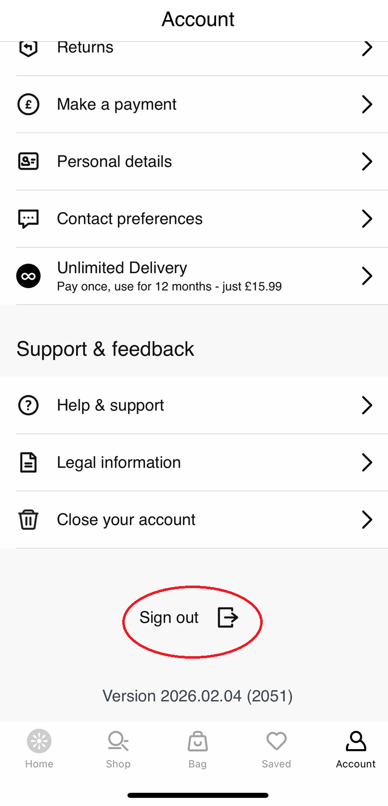The image size is (388, 806).
Task: Switch to the Shop tab
Action: (x=118, y=749)
